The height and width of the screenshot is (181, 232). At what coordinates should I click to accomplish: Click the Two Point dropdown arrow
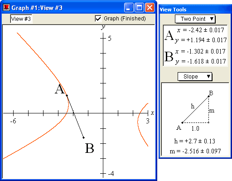212,19
